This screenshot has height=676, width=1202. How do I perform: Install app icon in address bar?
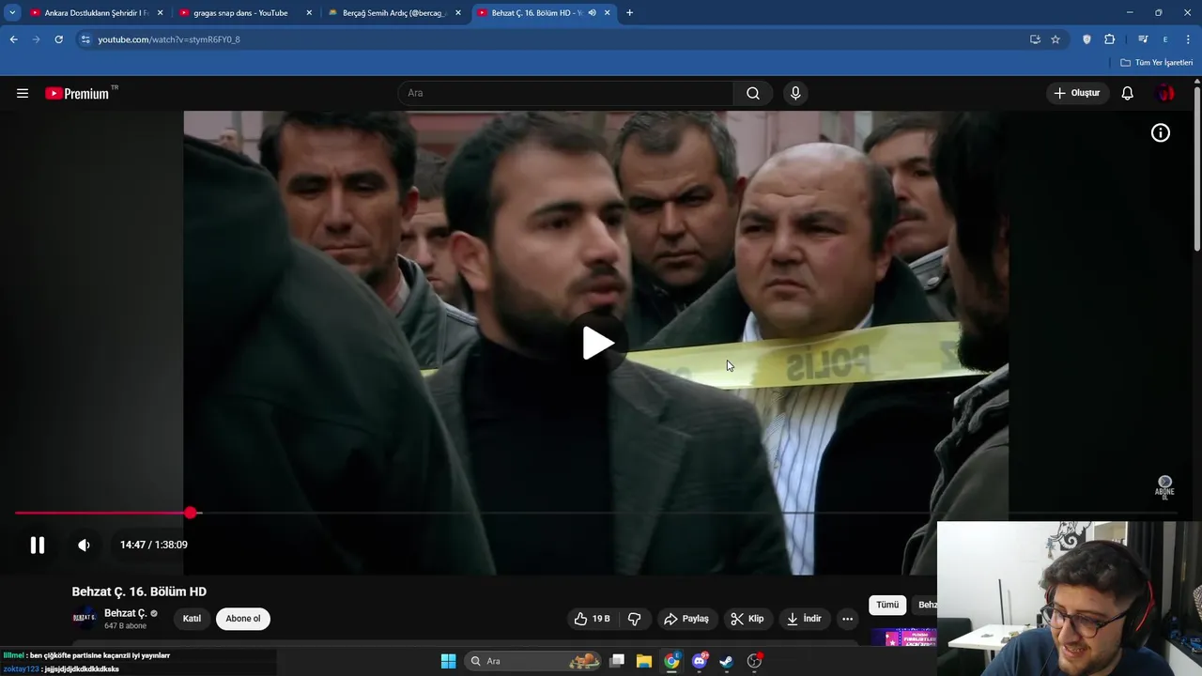pyautogui.click(x=1035, y=39)
